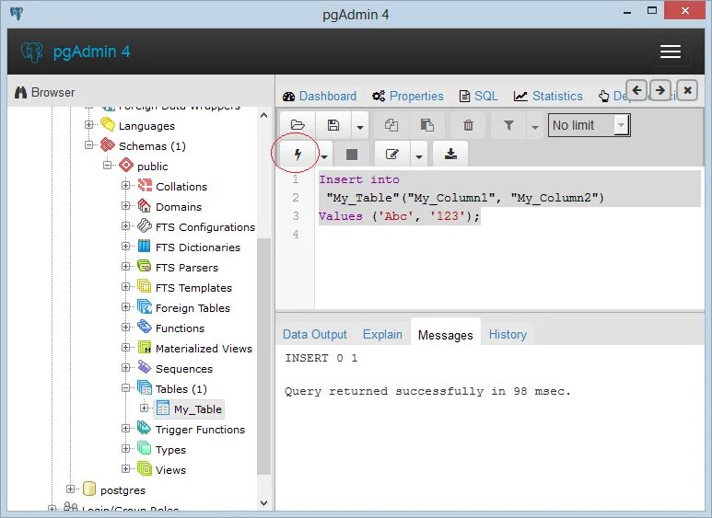Open the History tab
712x518 pixels.
click(508, 334)
